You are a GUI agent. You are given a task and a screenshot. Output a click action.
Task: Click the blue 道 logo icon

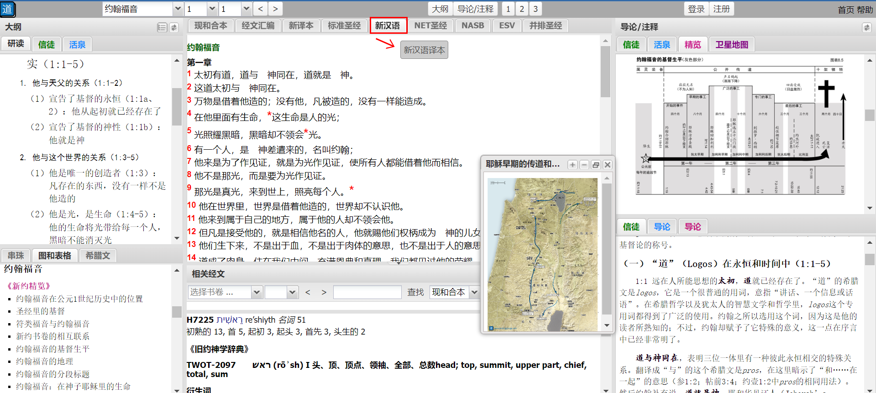[x=8, y=9]
